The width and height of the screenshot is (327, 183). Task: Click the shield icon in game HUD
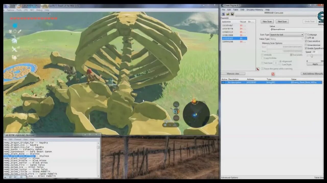tap(10, 32)
